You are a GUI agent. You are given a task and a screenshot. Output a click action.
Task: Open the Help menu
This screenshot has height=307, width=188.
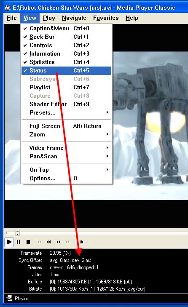(132, 18)
